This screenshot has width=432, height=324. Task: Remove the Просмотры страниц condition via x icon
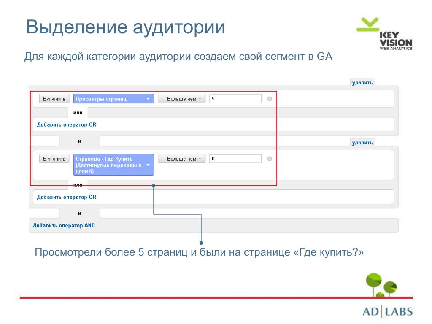(270, 99)
